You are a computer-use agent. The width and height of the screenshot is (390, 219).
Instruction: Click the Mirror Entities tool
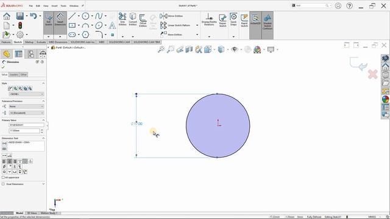171,16
